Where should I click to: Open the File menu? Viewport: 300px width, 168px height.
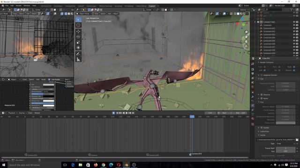point(7,6)
